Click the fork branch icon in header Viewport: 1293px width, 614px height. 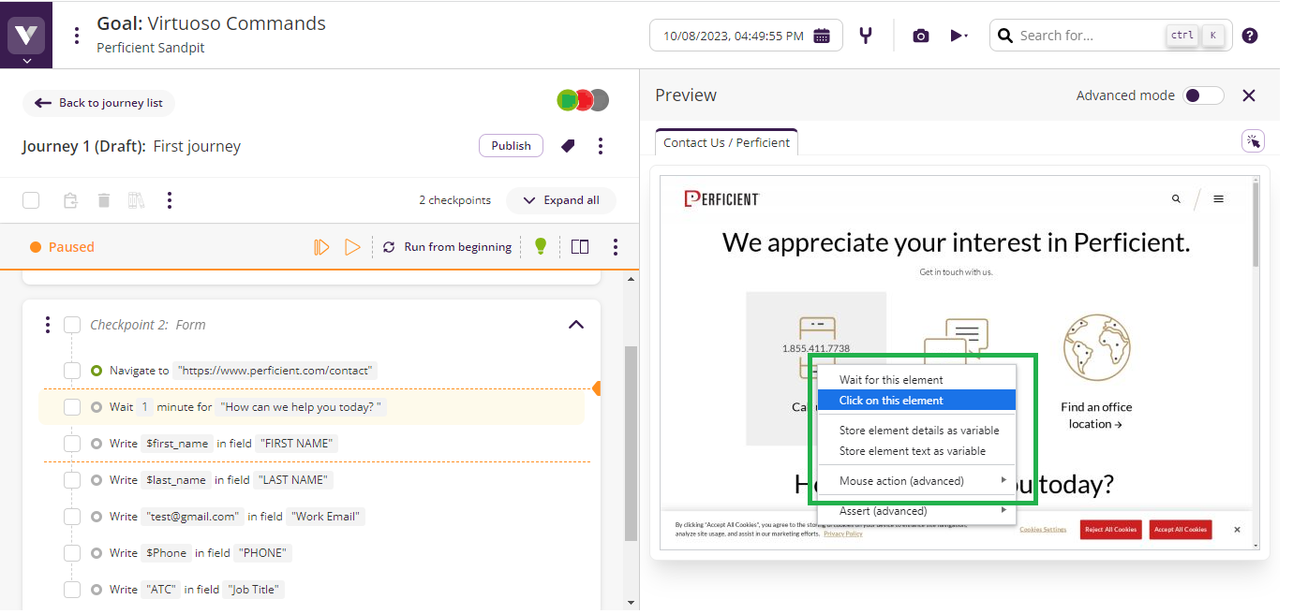tap(867, 36)
